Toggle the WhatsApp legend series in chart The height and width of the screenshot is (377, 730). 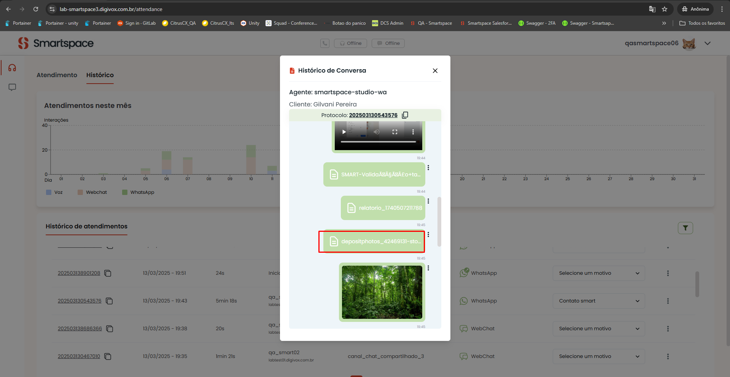[138, 192]
